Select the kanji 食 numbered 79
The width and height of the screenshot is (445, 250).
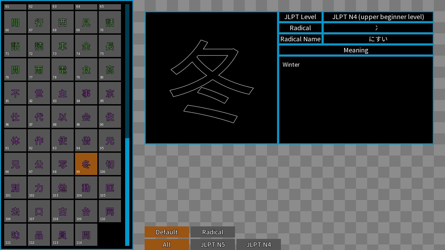pyautogui.click(x=86, y=69)
